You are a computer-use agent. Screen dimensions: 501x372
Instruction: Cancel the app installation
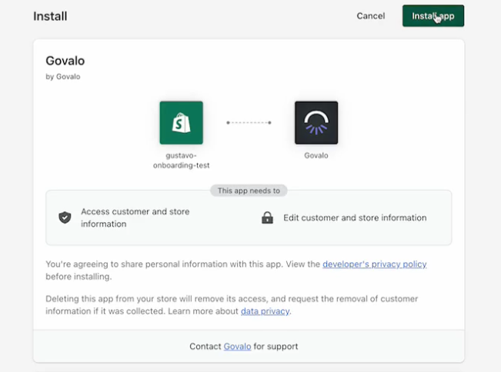click(371, 16)
